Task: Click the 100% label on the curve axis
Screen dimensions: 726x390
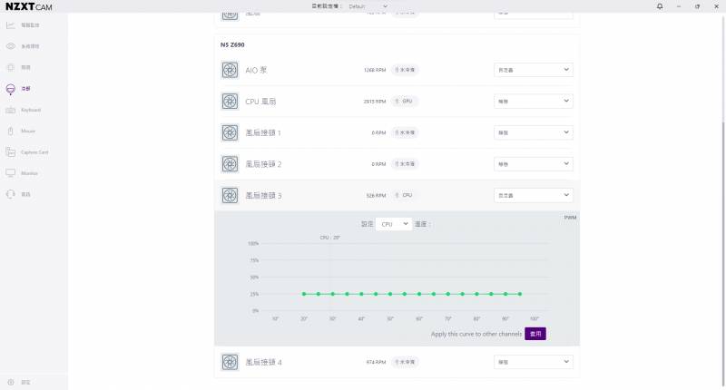Action: (253, 243)
